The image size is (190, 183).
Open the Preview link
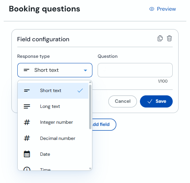[162, 9]
